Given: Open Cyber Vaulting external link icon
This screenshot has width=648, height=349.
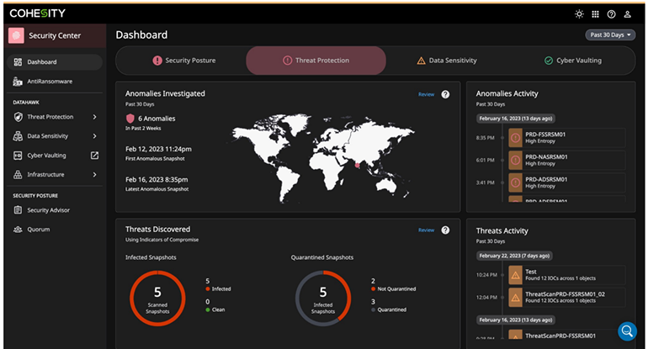Looking at the screenshot, I should 94,156.
